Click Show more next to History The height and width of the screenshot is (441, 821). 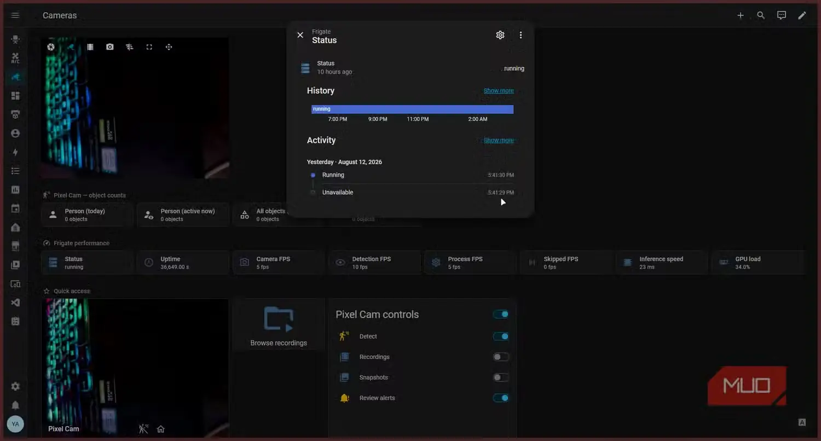pyautogui.click(x=499, y=91)
